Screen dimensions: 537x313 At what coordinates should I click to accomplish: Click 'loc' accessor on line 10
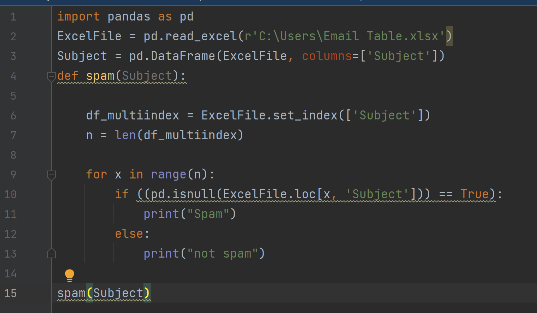pos(305,194)
